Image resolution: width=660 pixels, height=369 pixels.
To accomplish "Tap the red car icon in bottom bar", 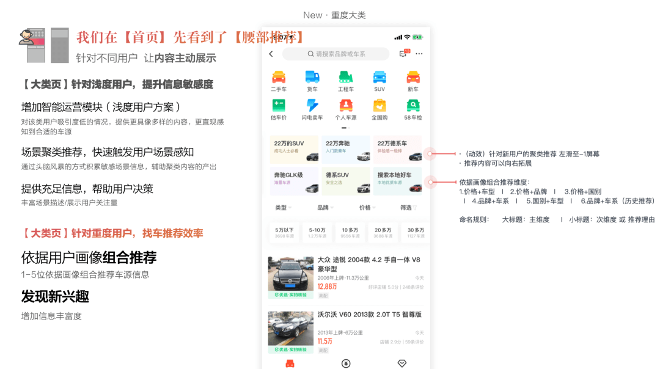I will tap(290, 364).
